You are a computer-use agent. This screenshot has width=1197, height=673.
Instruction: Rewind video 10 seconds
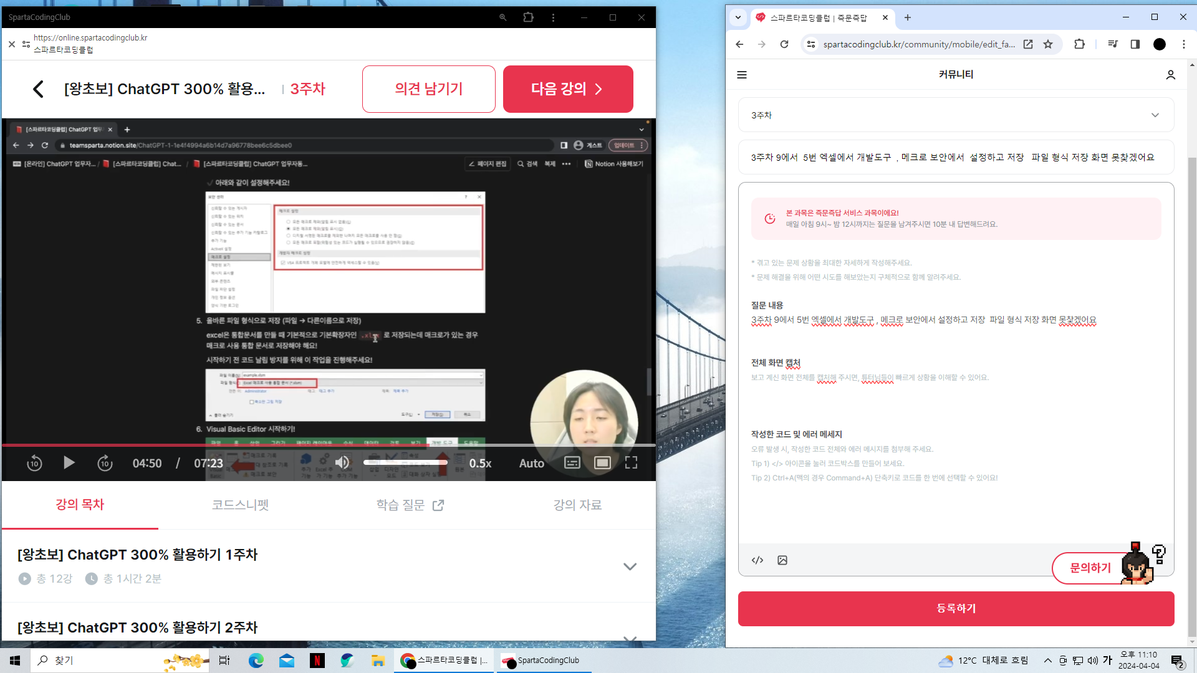click(x=34, y=463)
